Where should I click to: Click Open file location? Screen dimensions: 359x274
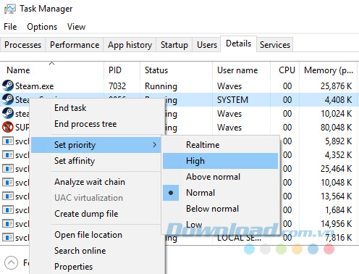(96, 235)
